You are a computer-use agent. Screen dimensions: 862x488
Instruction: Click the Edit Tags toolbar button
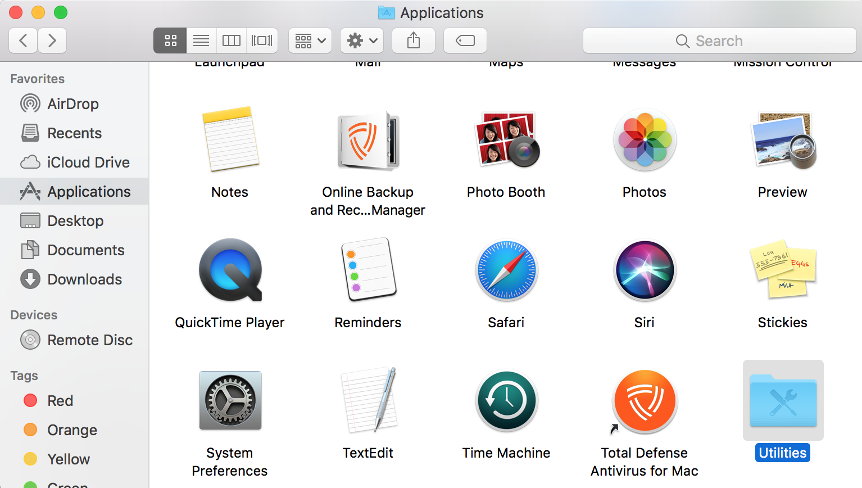(465, 40)
